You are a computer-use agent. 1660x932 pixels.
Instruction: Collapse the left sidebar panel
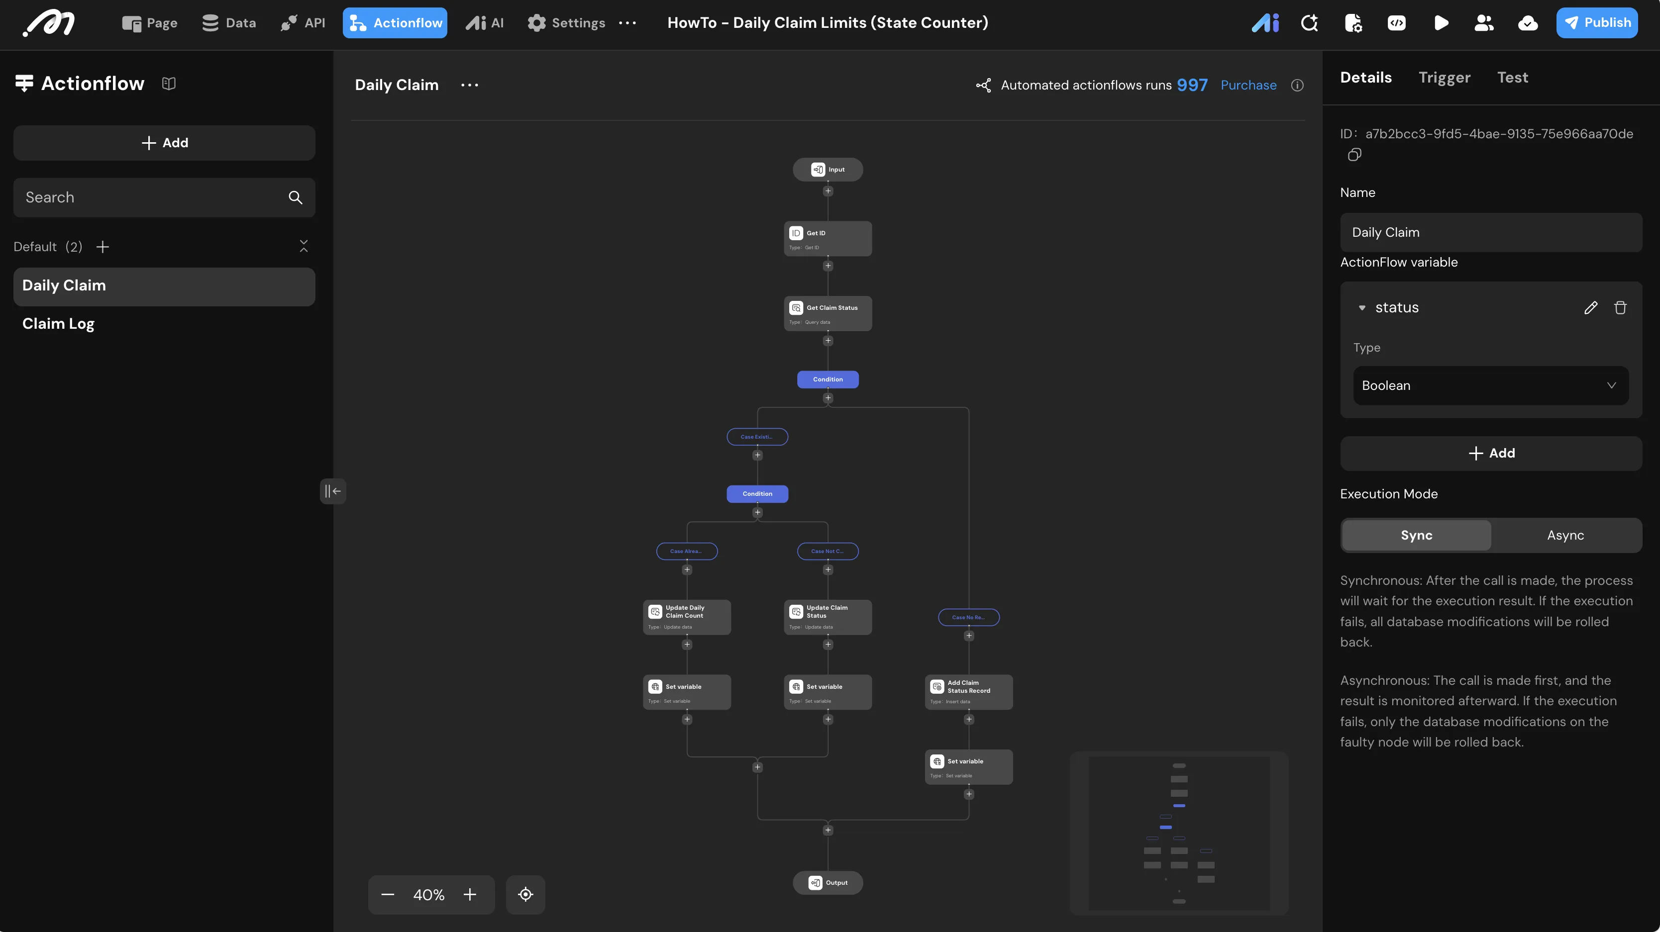[x=332, y=491]
